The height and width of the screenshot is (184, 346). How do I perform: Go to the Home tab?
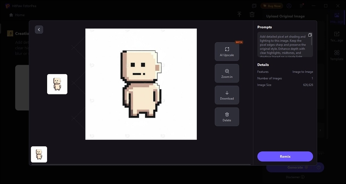[x=17, y=15]
